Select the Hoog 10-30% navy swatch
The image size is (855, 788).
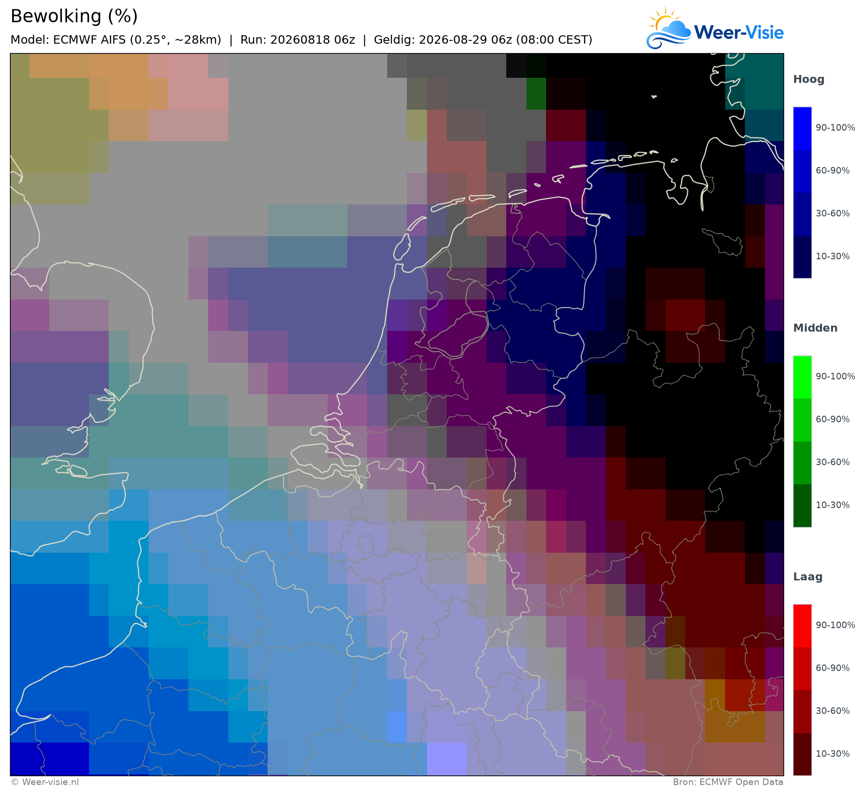802,257
